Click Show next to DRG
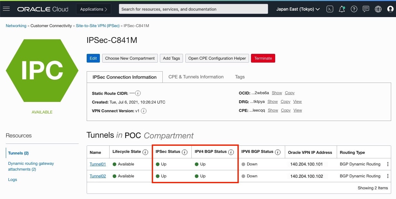396x199 pixels. [273, 102]
